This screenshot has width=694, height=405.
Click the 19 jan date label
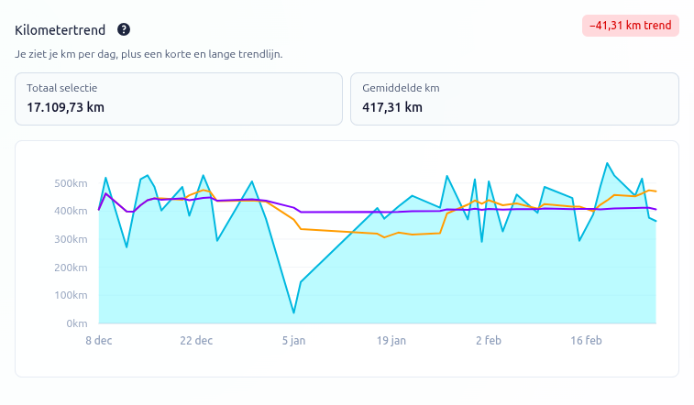[391, 340]
